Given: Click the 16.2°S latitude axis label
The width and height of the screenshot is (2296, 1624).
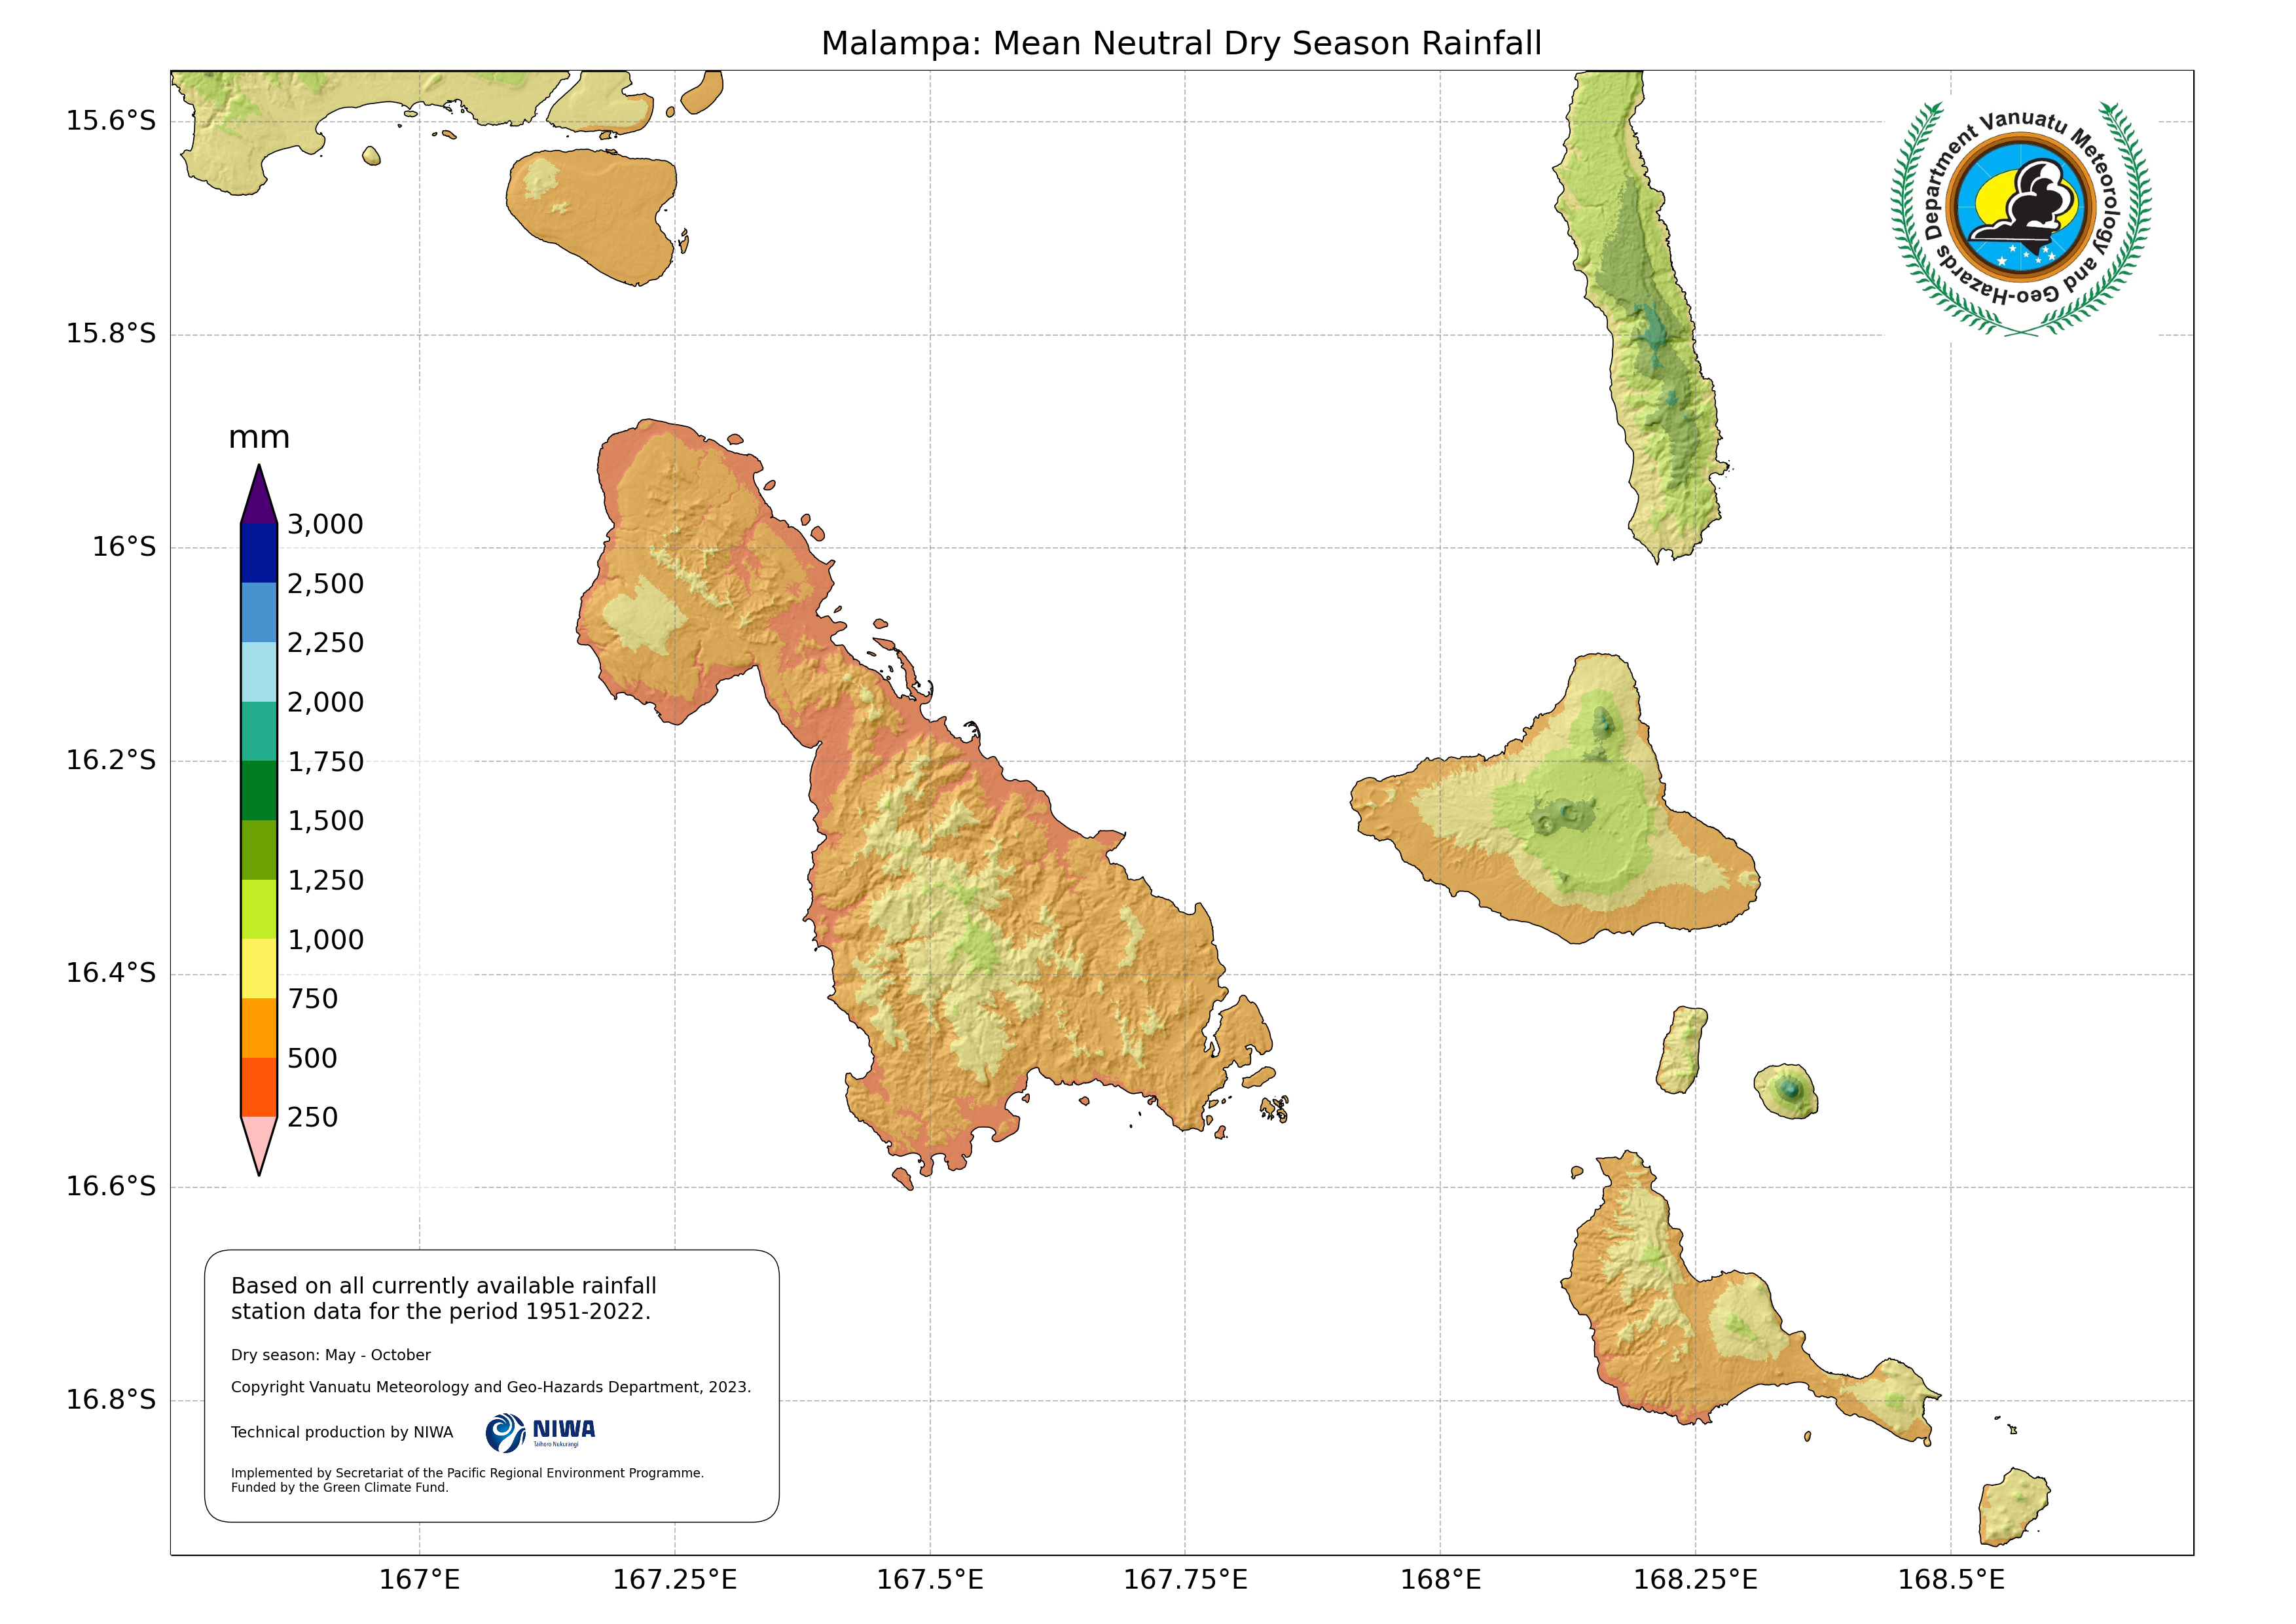Looking at the screenshot, I should pyautogui.click(x=111, y=760).
